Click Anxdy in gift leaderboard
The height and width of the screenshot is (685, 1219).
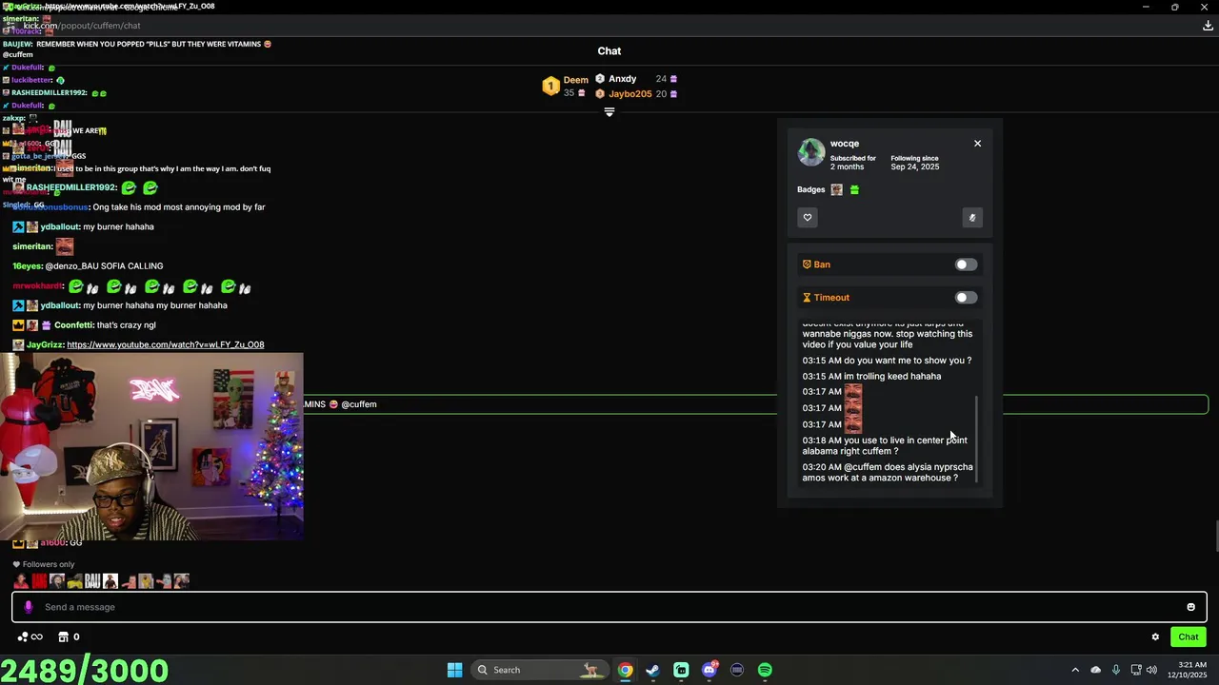click(622, 79)
